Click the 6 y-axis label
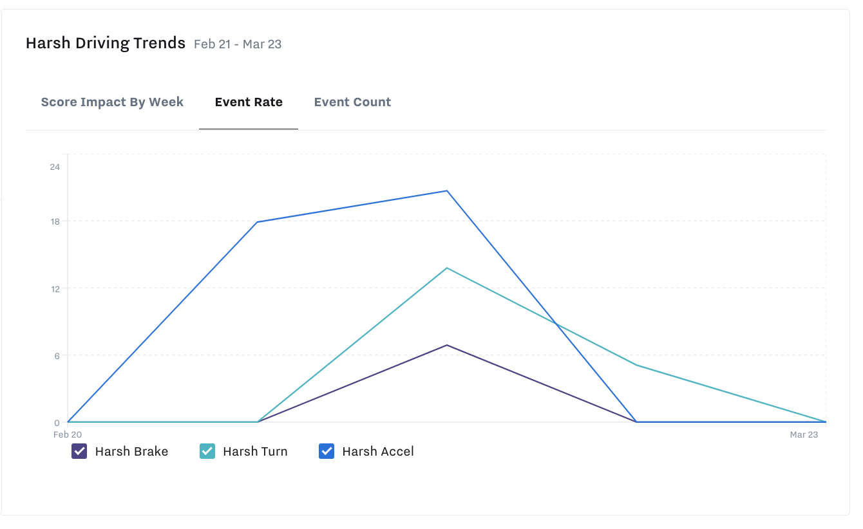Image resolution: width=863 pixels, height=529 pixels. click(x=57, y=355)
